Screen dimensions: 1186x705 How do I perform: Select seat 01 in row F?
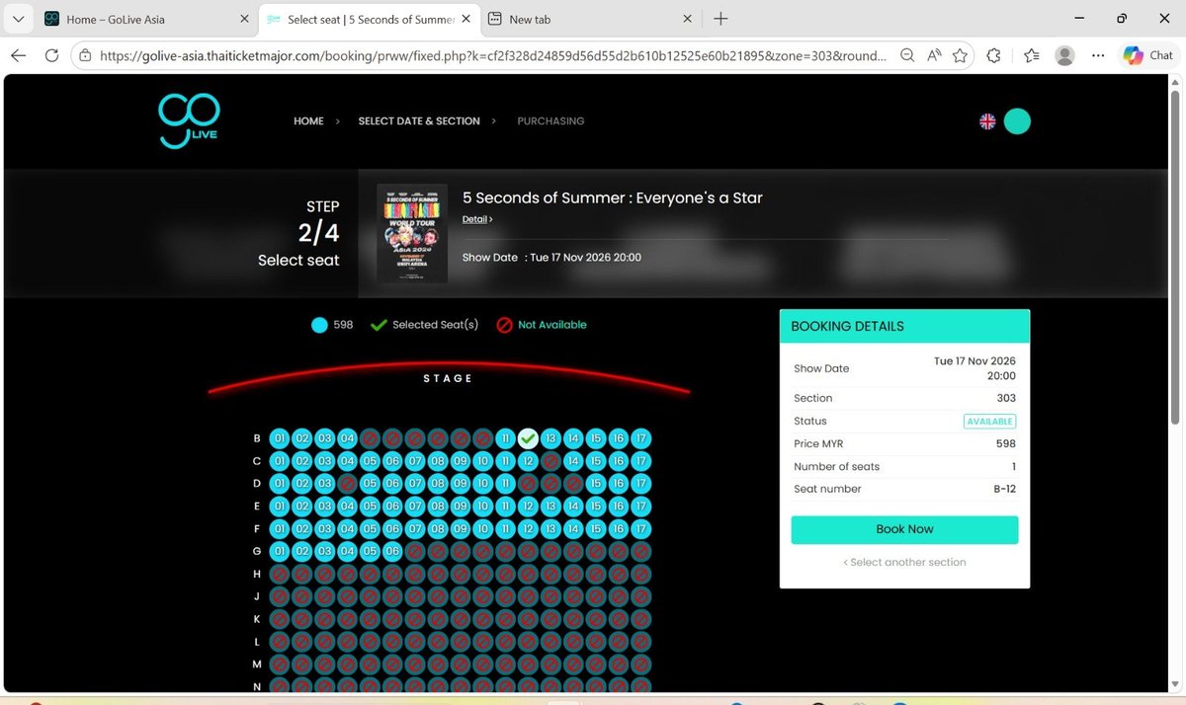(x=279, y=529)
